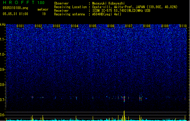Click the tallest yellow power spike

click(x=124, y=116)
